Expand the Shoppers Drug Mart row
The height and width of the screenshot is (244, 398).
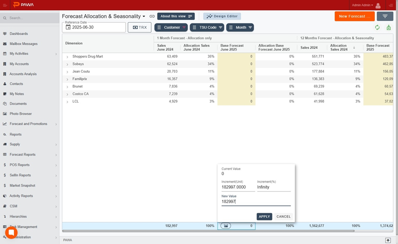[67, 57]
